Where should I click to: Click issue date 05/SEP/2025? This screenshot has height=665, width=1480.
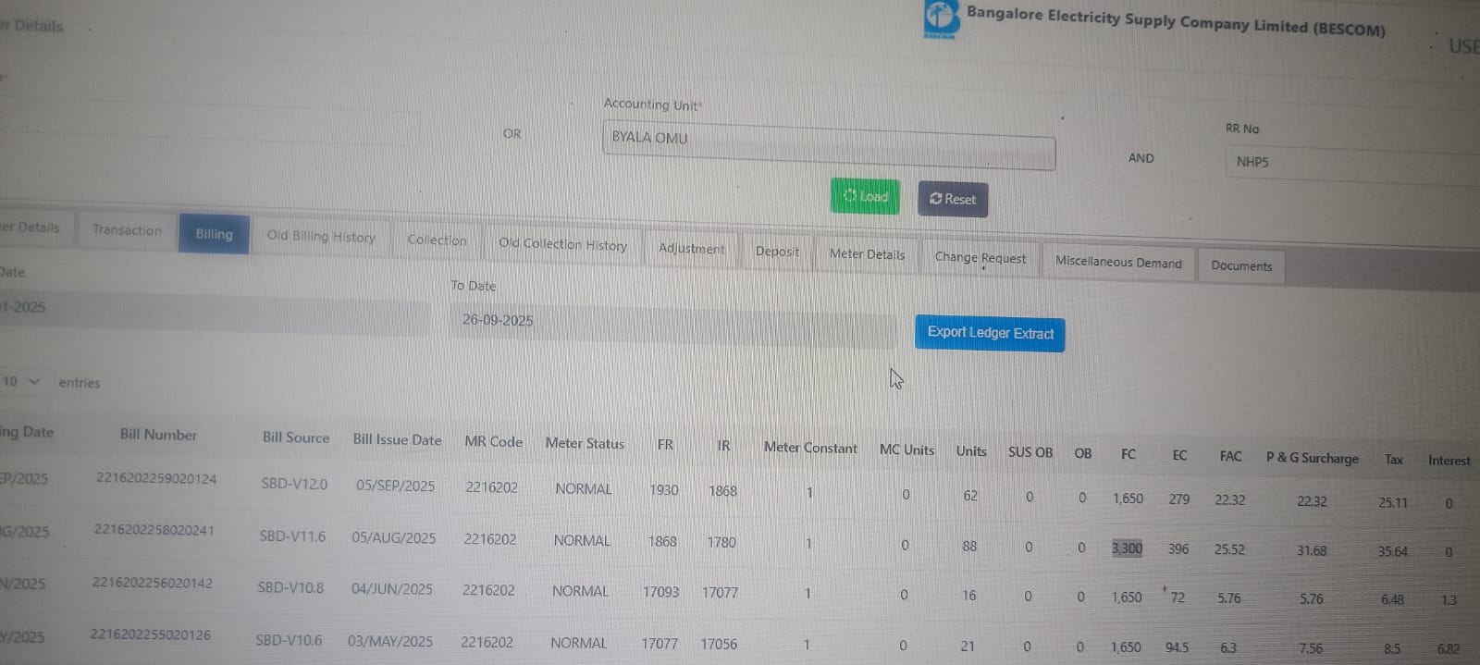[x=395, y=486]
